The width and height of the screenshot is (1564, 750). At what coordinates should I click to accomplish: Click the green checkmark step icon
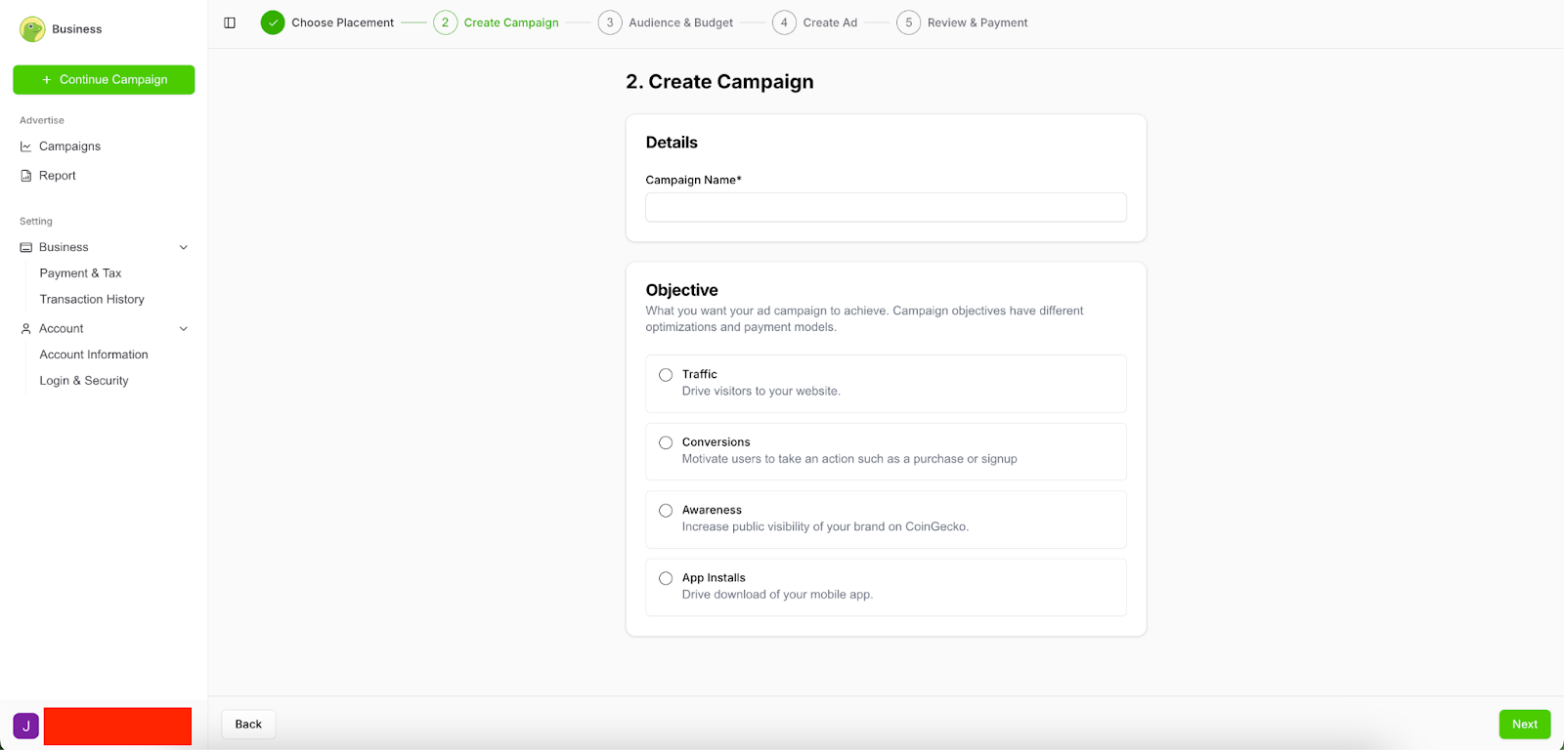tap(273, 22)
